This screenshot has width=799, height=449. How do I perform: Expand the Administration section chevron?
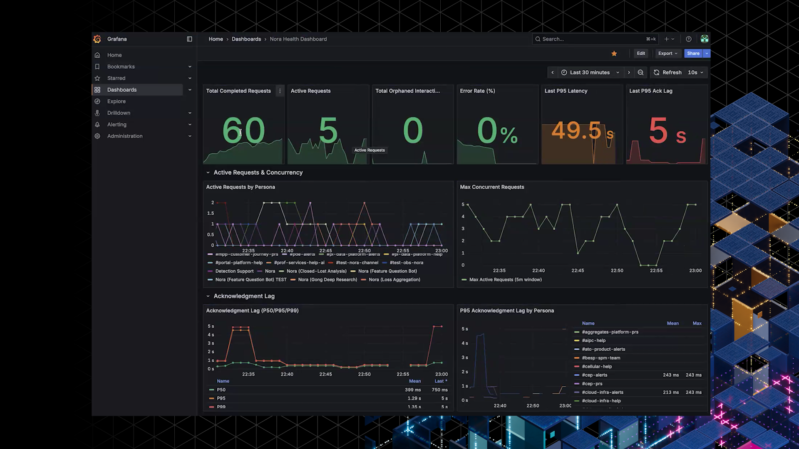click(x=190, y=136)
